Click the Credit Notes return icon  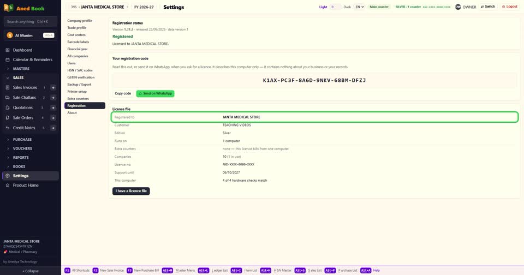coord(8,128)
